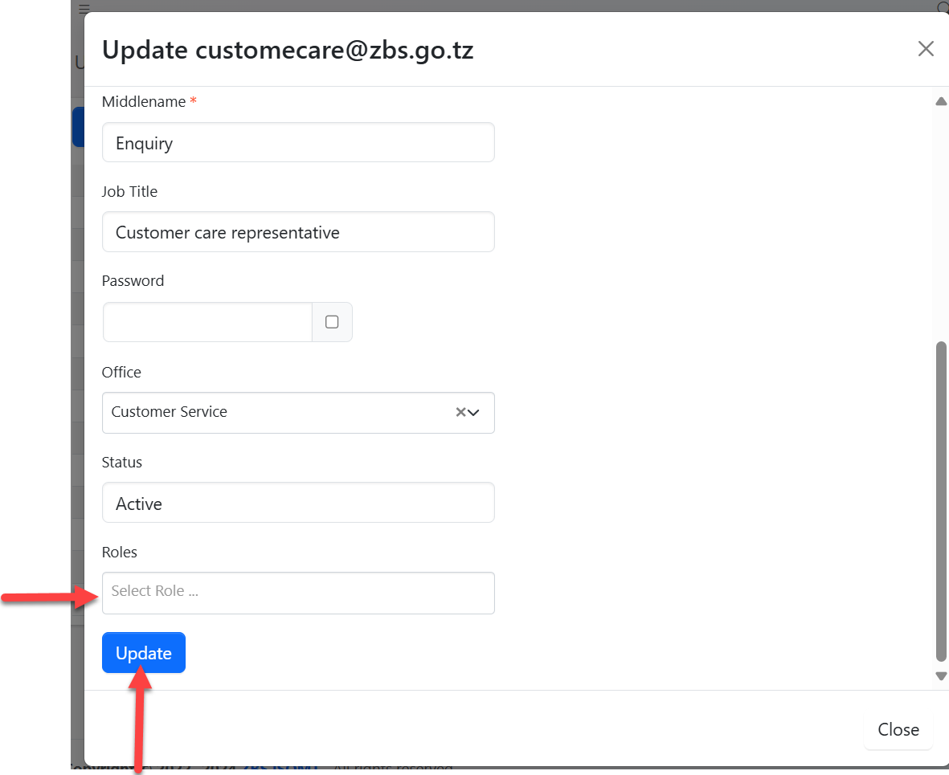Click the dialog title customecare@zbs.go.tz
Viewport: 949px width, 775px height.
pyautogui.click(x=288, y=51)
